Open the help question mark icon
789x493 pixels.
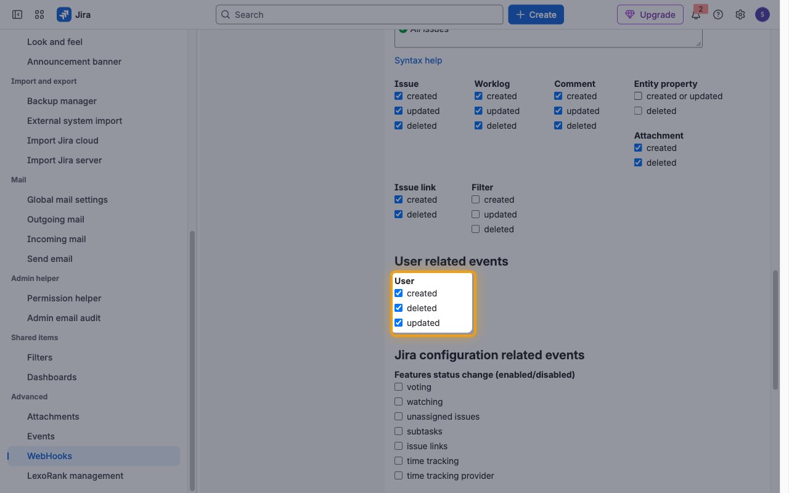pos(718,15)
